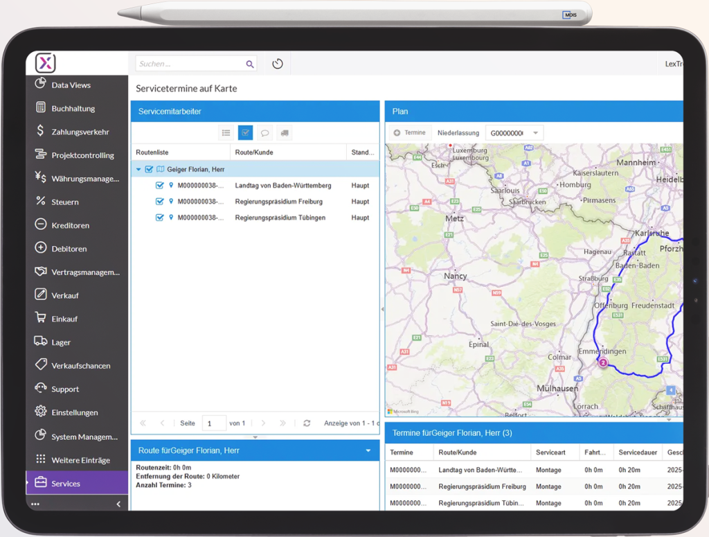Viewport: 709px width, 537px height.
Task: Click Regierungspräsidium Freiburg in the Termine table
Action: (482, 486)
